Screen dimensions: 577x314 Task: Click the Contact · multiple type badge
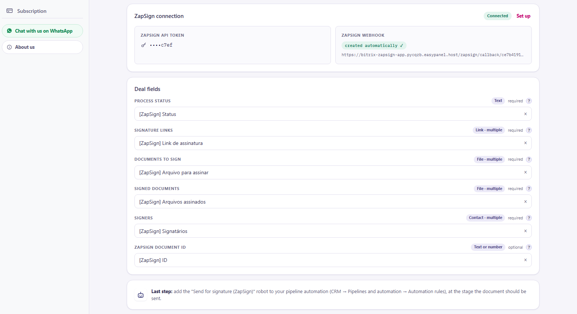point(486,218)
